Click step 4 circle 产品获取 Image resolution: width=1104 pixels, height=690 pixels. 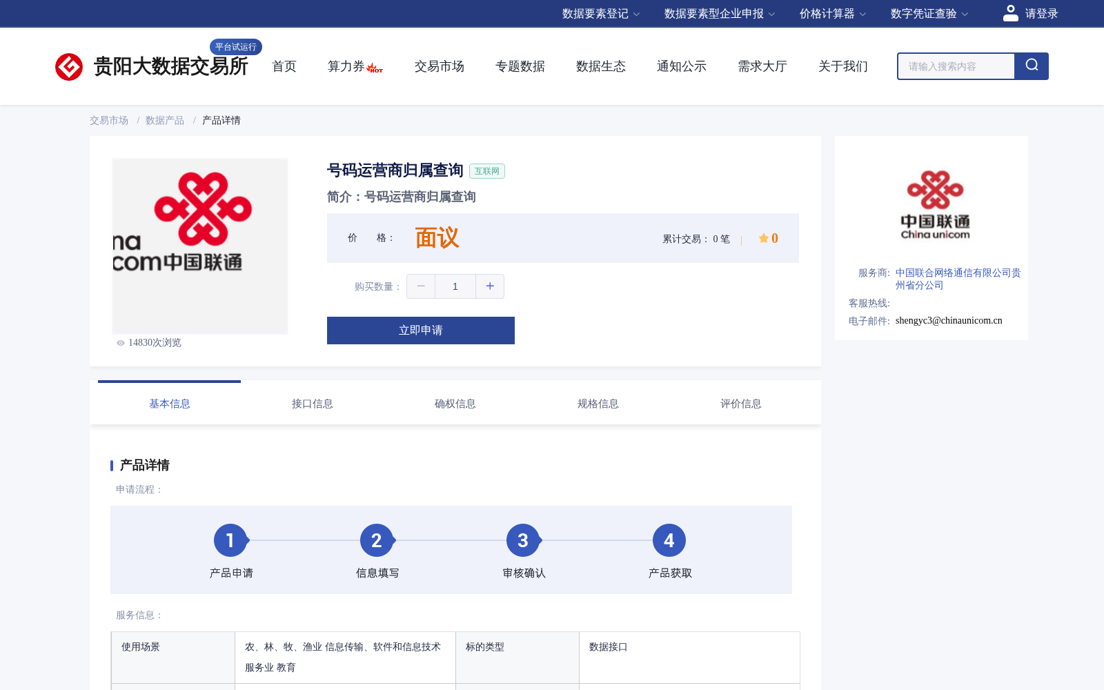click(x=669, y=540)
